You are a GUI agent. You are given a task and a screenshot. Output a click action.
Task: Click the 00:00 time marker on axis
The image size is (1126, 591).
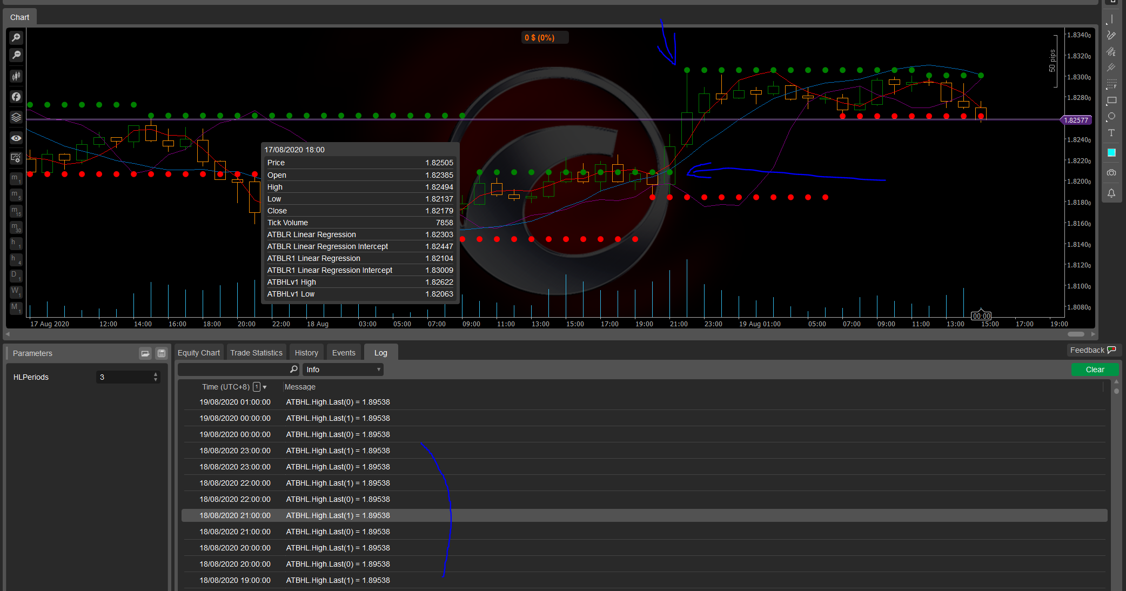click(981, 316)
